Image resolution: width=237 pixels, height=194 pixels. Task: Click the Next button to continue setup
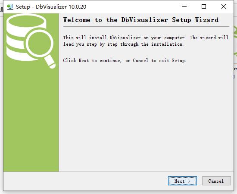pos(182,181)
